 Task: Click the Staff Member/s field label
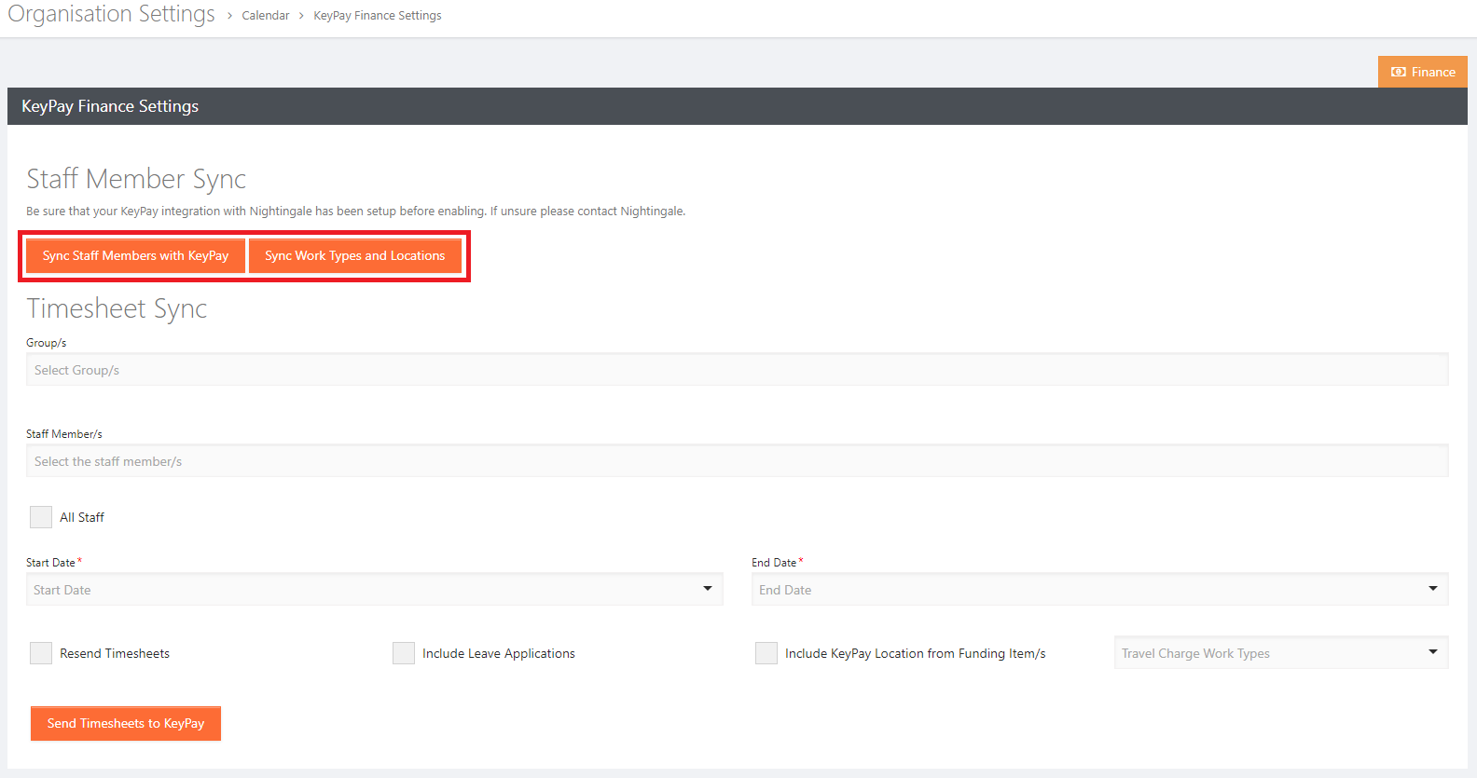(64, 434)
